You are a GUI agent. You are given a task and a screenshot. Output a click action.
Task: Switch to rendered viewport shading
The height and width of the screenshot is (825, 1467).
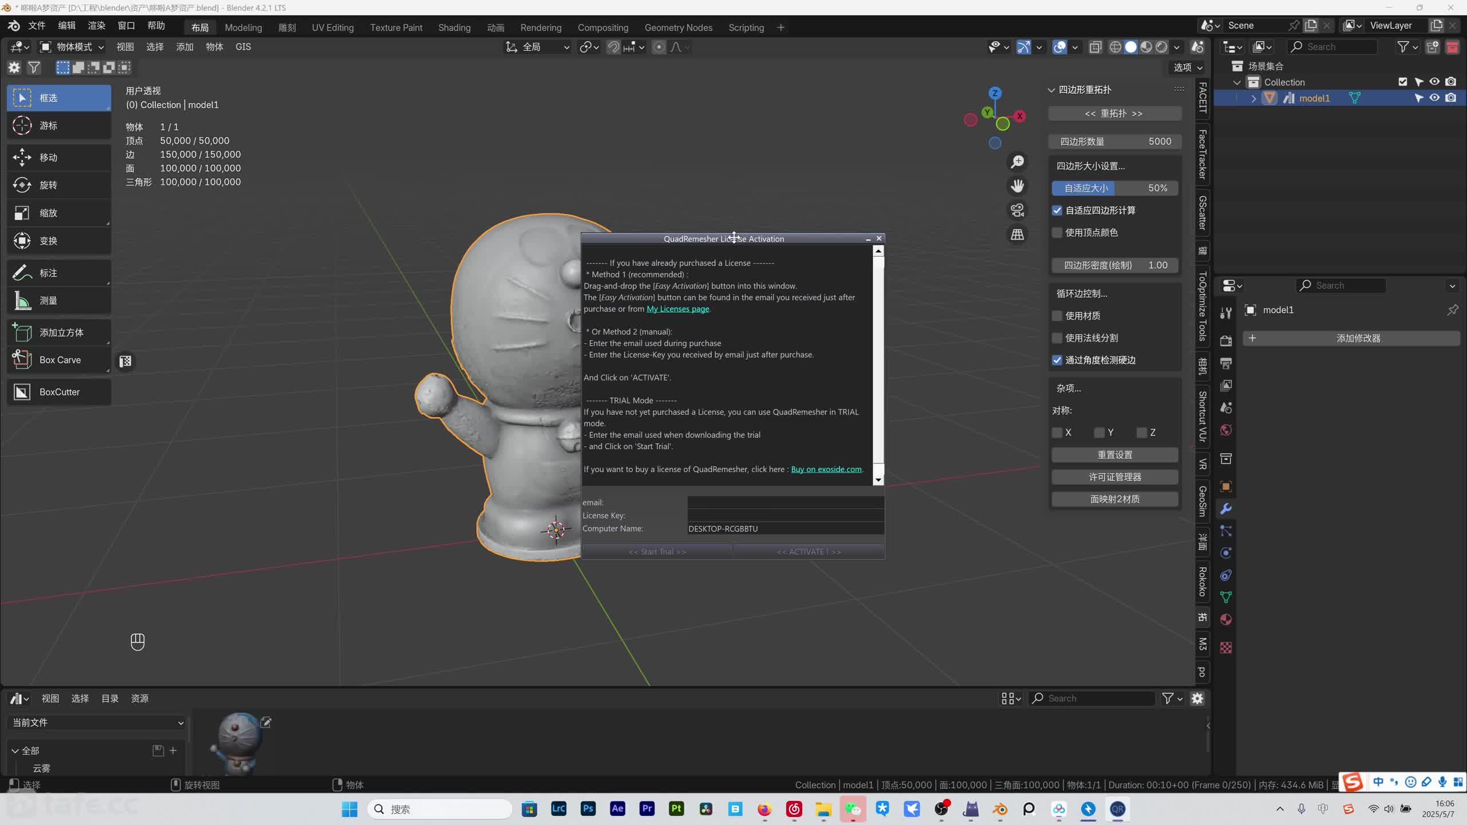pos(1162,47)
